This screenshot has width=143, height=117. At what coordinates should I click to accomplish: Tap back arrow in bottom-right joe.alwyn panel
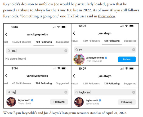coord(74,76)
